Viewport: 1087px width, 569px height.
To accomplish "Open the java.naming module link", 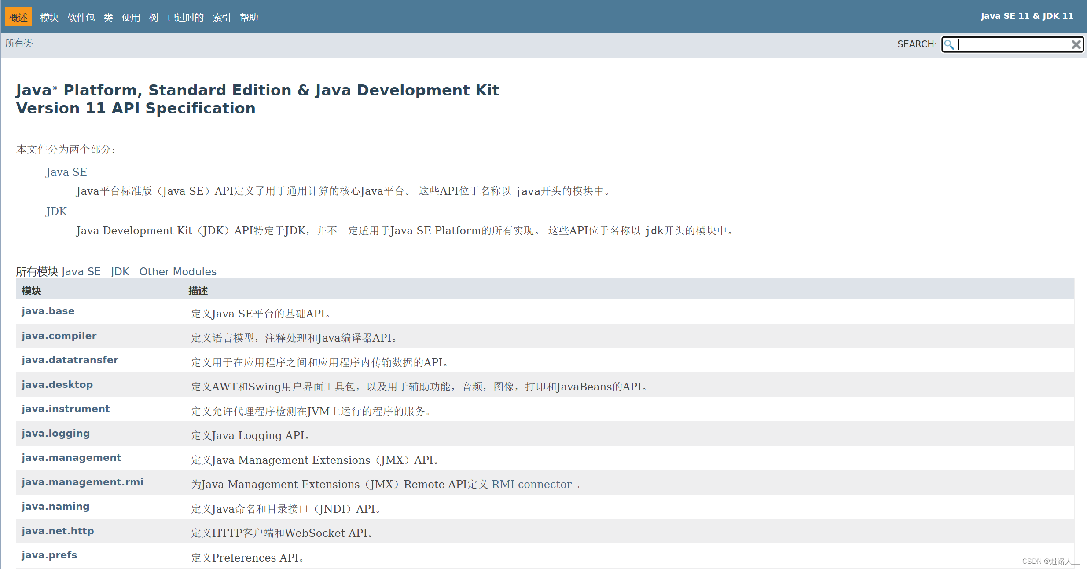I will point(55,506).
